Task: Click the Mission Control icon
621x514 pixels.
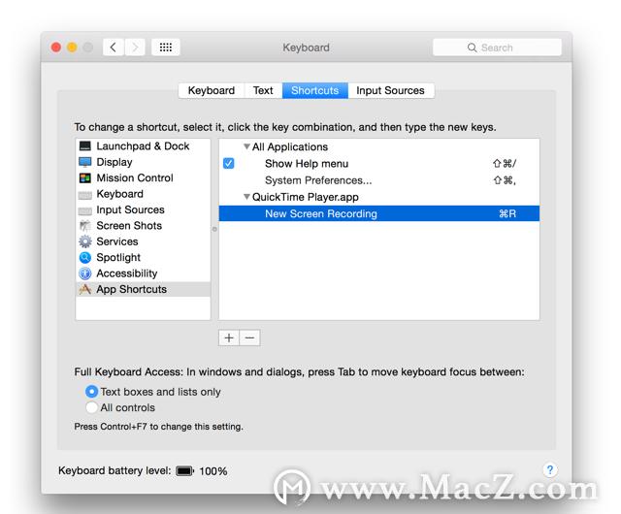Action: [x=84, y=178]
